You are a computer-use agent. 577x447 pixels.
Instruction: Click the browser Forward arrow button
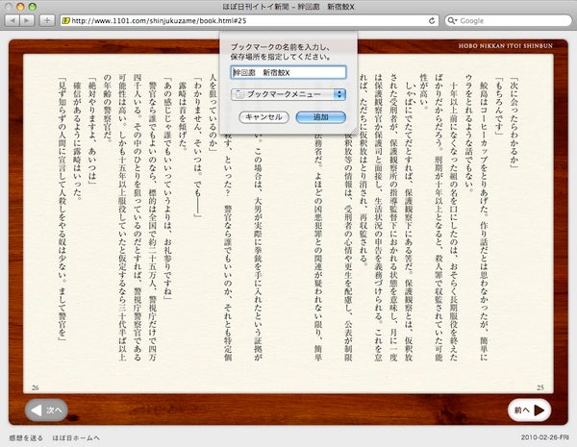tap(28, 19)
